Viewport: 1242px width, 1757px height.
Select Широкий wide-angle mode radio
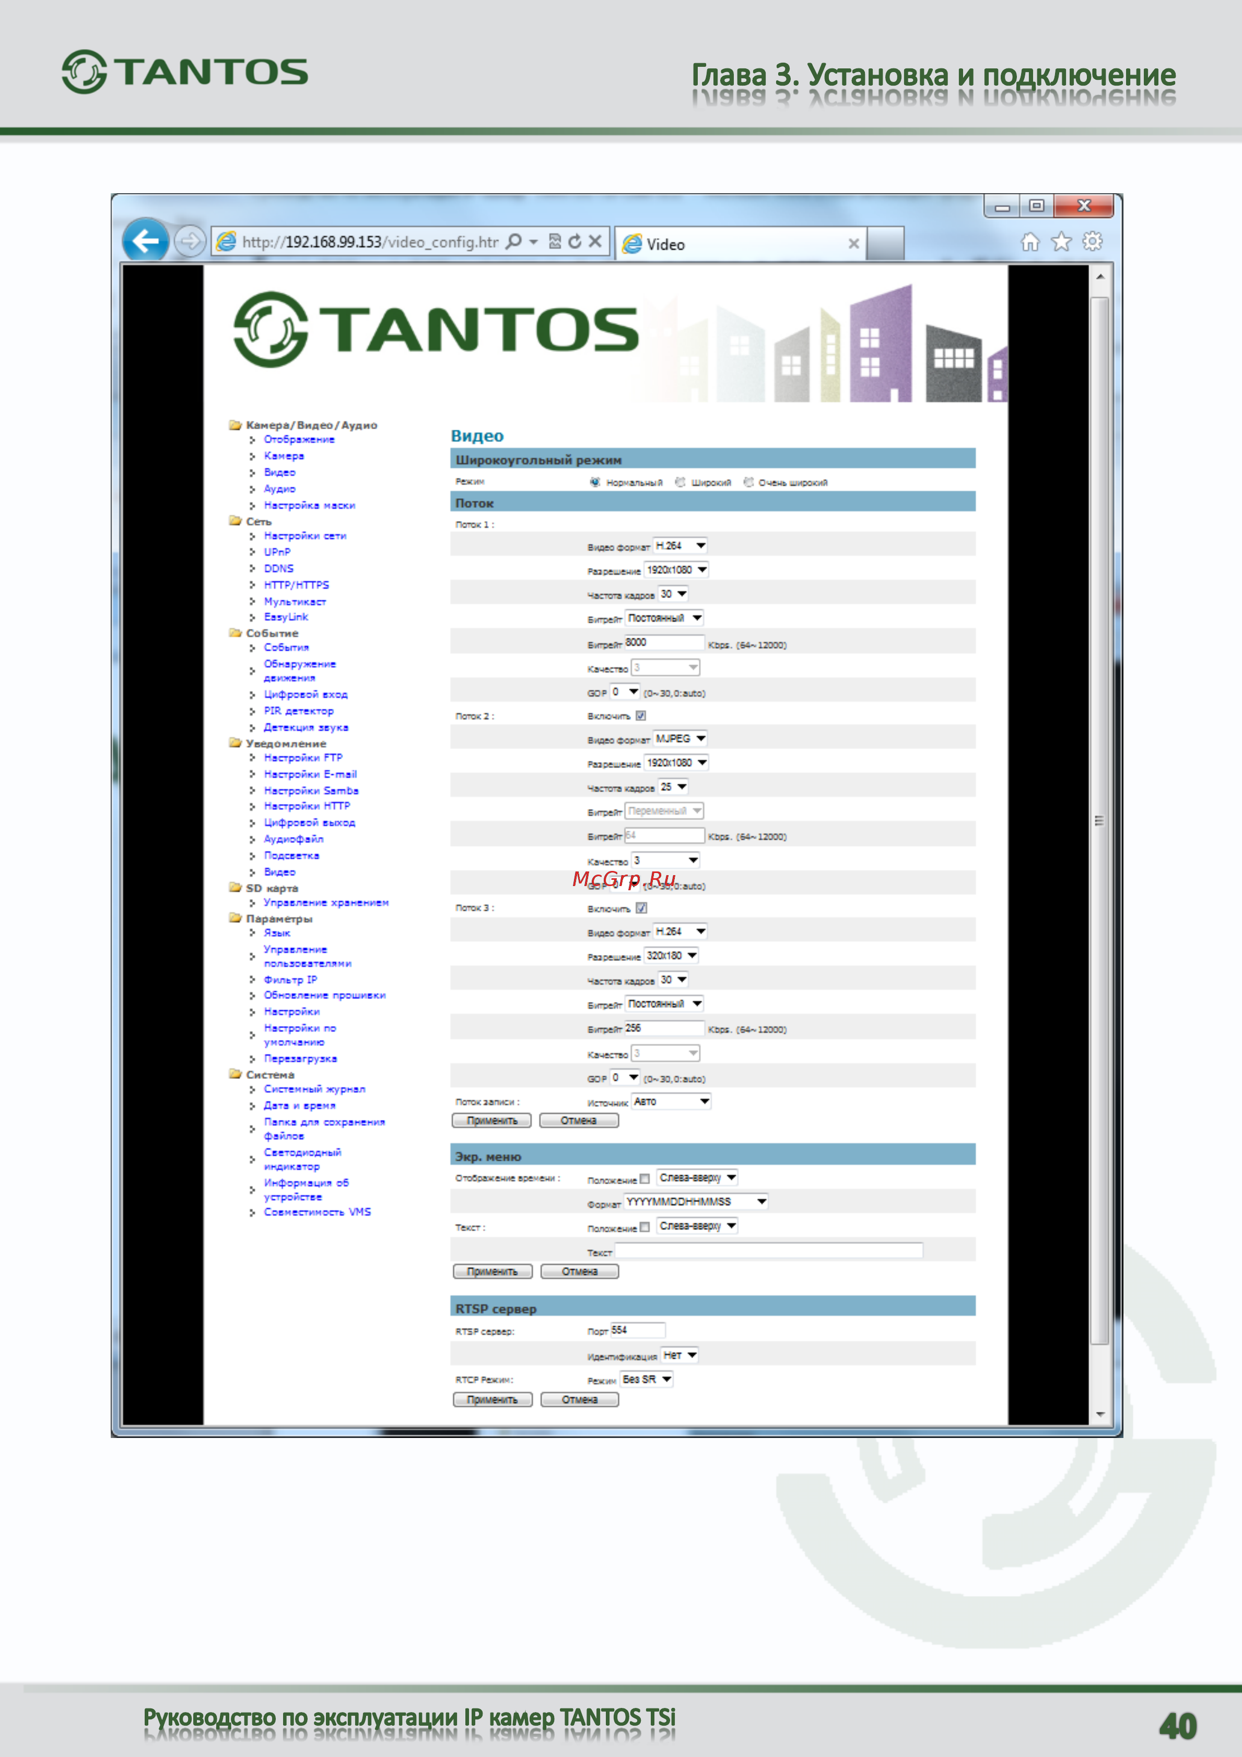click(x=679, y=481)
